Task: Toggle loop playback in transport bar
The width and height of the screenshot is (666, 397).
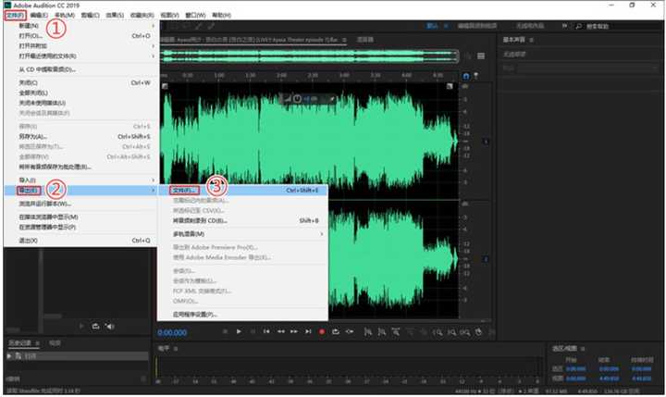Action: 336,331
